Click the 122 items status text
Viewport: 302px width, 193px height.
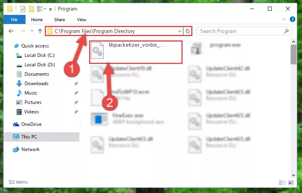(18, 182)
